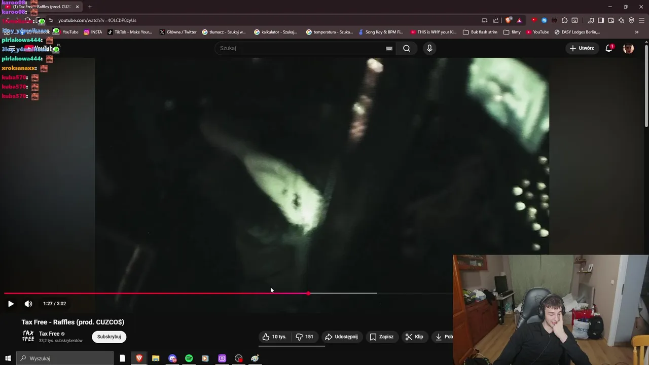Open File Explorer from the taskbar
The width and height of the screenshot is (649, 365).
[x=156, y=358]
